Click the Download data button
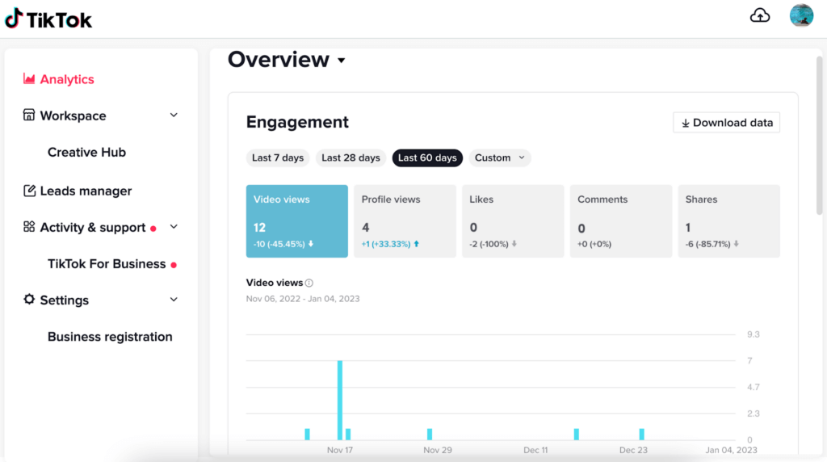Viewport: 827px width, 462px height. click(x=726, y=122)
